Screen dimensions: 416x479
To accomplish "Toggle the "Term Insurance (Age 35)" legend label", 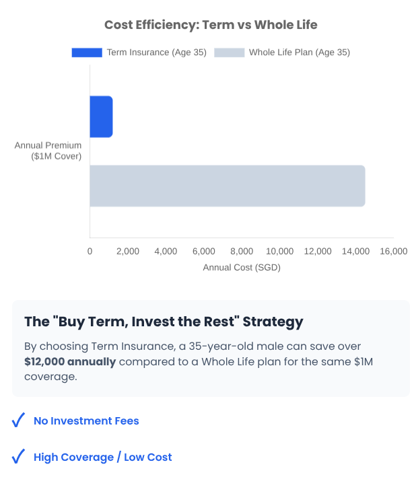I will [x=157, y=52].
